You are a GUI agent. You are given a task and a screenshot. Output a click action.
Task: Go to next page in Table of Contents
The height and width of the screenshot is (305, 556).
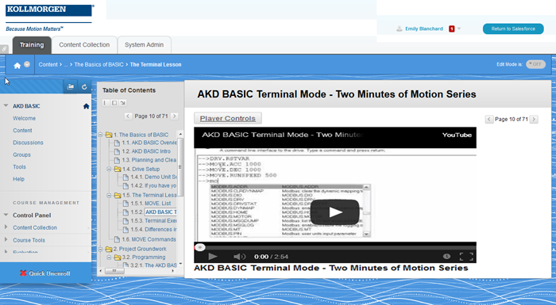pos(174,116)
